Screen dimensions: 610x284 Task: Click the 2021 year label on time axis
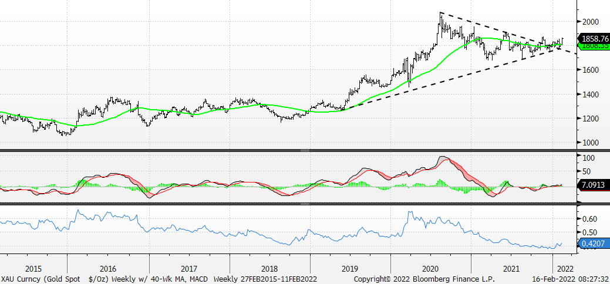click(x=511, y=269)
